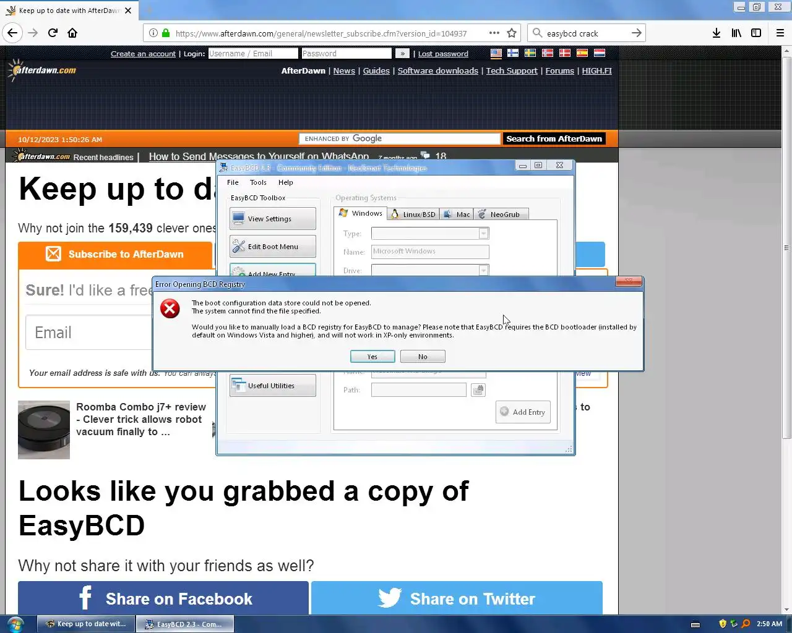Screen dimensions: 792x633
Task: Open the Firefox library icon
Action: point(736,33)
